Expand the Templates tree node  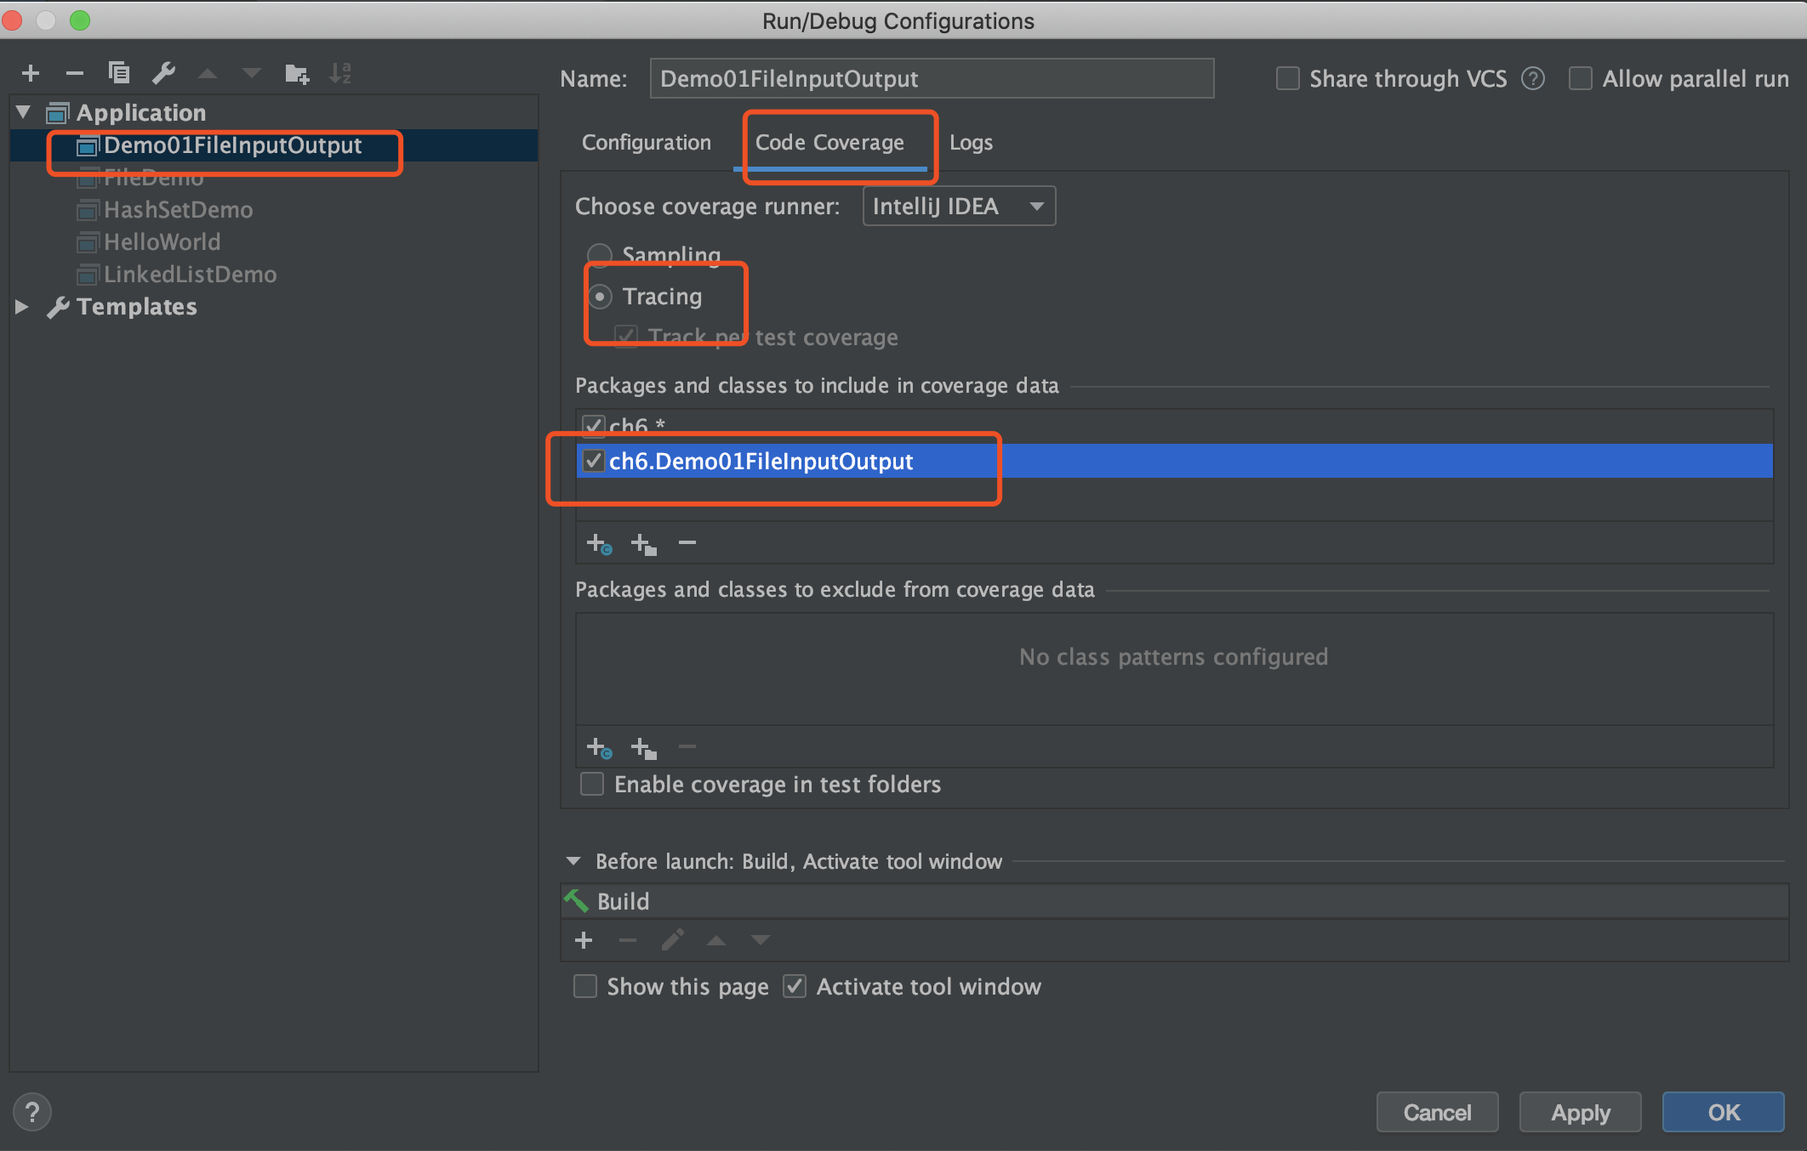pos(22,307)
